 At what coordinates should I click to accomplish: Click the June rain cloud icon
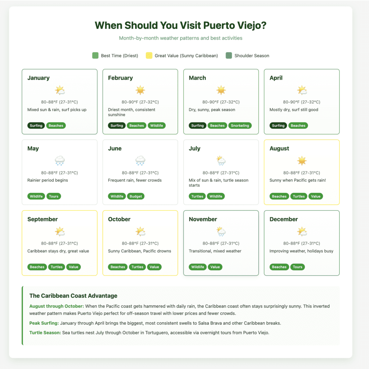click(x=140, y=161)
